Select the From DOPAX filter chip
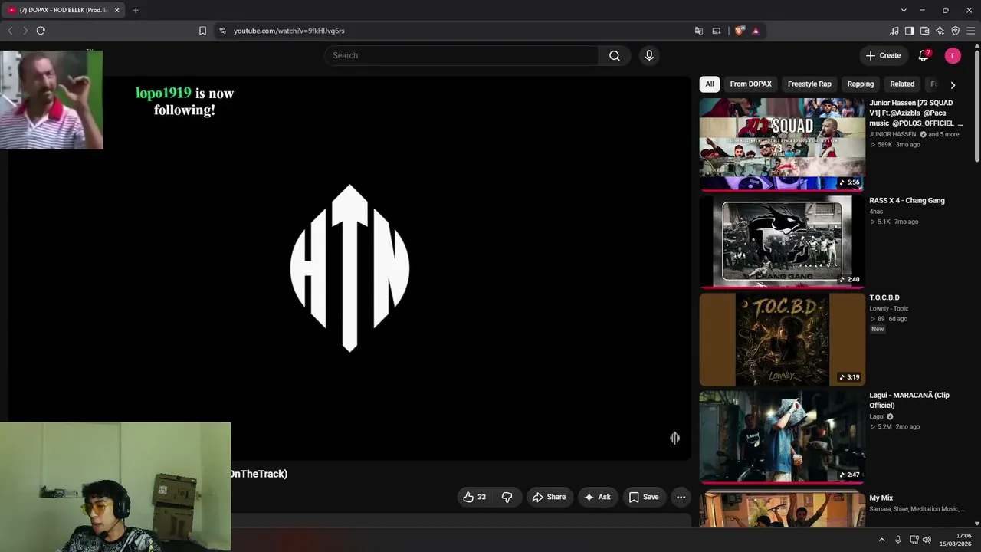This screenshot has width=981, height=552. [751, 84]
